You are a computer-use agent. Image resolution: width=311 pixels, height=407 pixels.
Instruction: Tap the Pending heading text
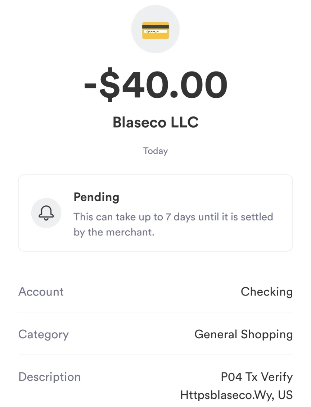click(x=96, y=197)
